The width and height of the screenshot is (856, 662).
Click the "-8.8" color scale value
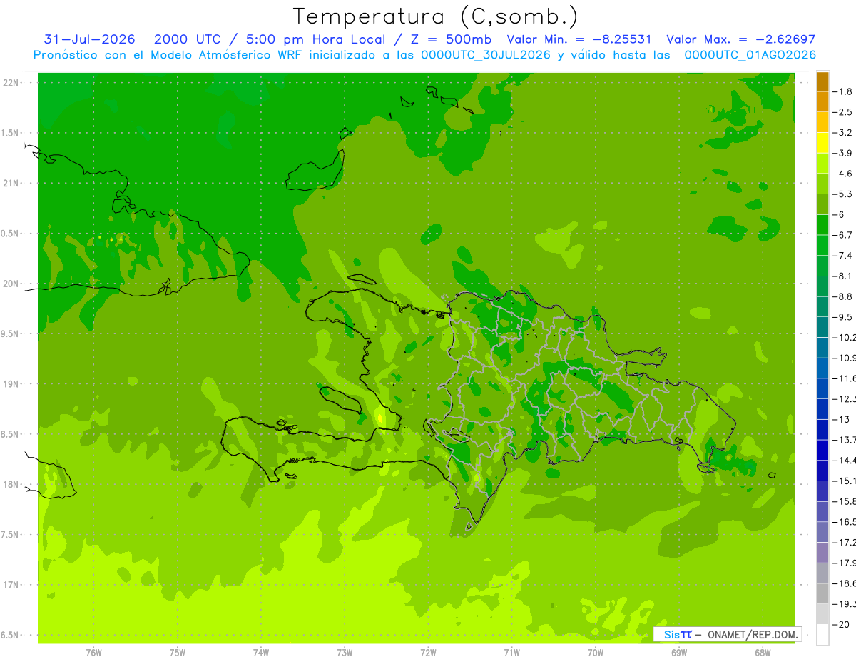843,296
